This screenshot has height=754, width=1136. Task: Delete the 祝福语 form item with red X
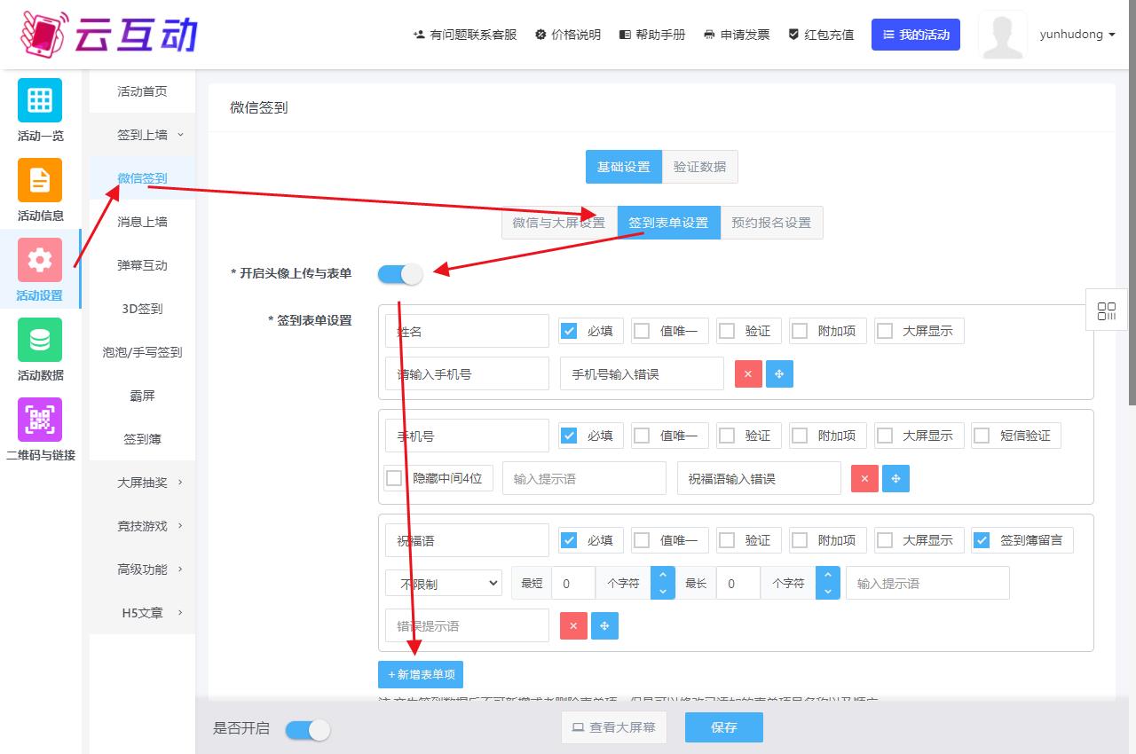coord(573,626)
